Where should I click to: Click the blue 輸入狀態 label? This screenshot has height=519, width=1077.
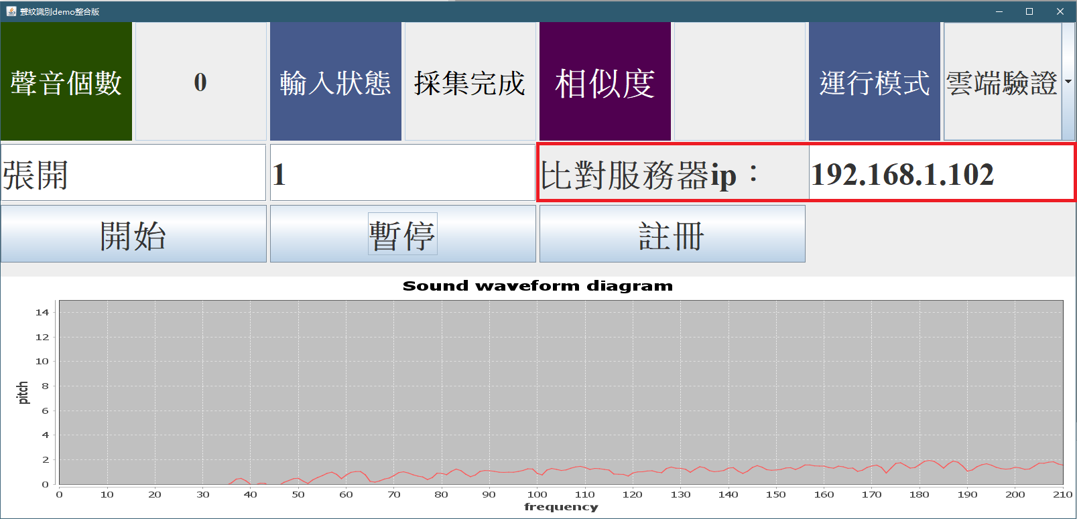pos(335,82)
